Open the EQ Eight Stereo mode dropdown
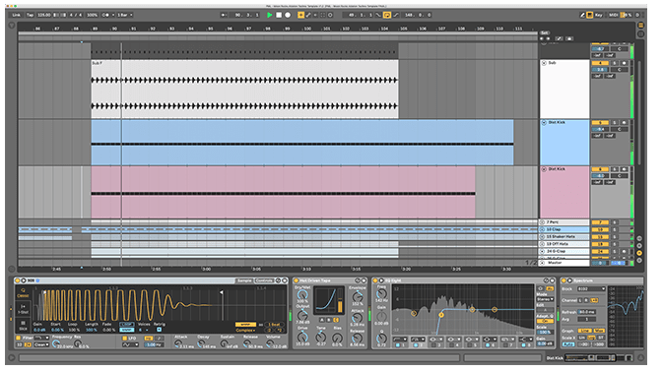The height and width of the screenshot is (372, 662). (545, 299)
